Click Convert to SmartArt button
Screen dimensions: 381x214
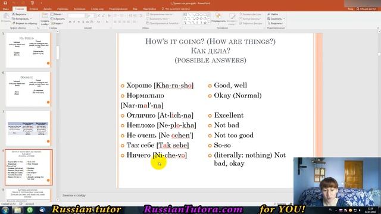pyautogui.click(x=162, y=23)
